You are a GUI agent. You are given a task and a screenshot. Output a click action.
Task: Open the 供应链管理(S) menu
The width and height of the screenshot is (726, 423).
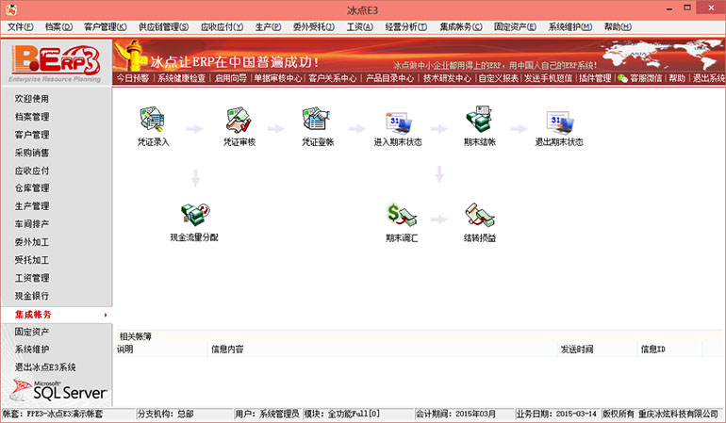[164, 26]
